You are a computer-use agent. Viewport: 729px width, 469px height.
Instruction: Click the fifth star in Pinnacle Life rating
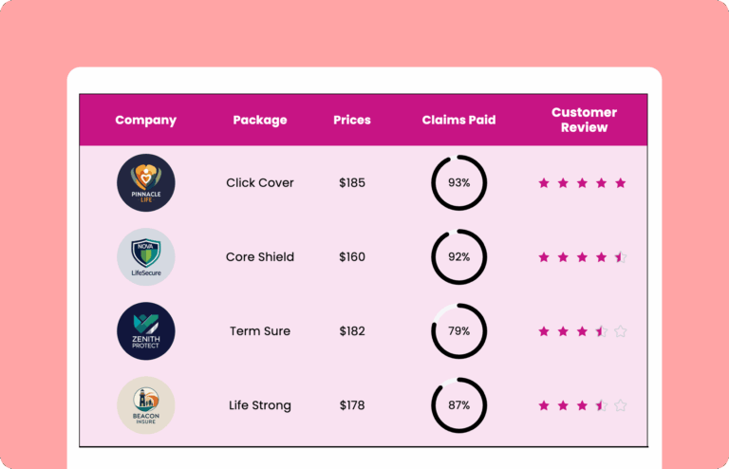[620, 183]
